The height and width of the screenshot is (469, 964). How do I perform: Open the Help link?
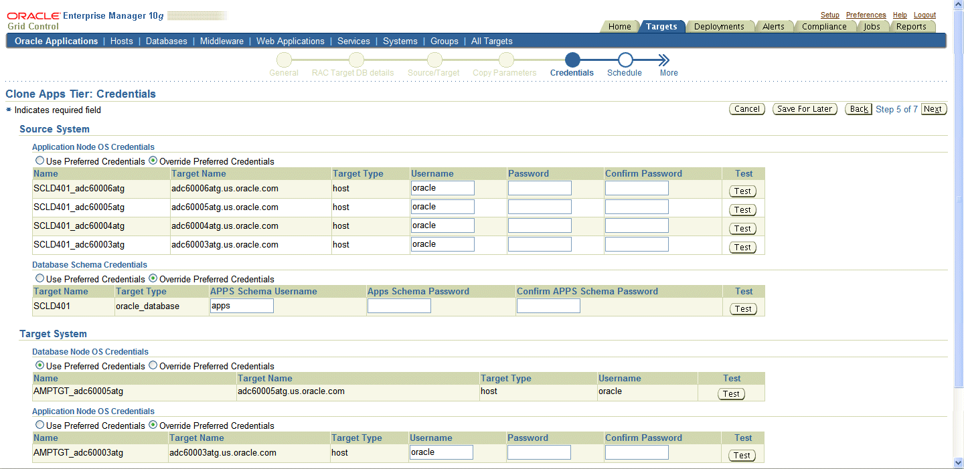[900, 15]
